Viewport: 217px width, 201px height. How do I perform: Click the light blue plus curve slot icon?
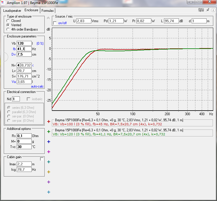click(49, 192)
